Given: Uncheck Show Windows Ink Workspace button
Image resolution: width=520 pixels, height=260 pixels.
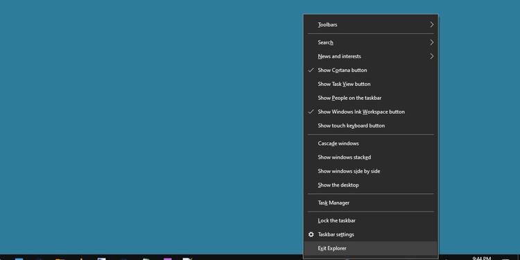Looking at the screenshot, I should [371, 112].
